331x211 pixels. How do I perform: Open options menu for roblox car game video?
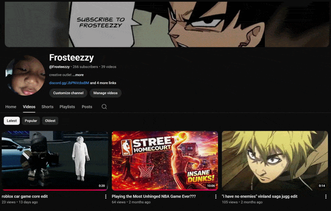106,197
